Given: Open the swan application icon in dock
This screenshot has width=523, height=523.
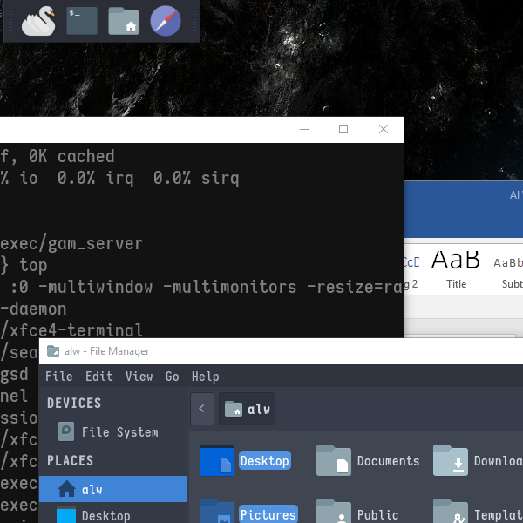Looking at the screenshot, I should 38,21.
